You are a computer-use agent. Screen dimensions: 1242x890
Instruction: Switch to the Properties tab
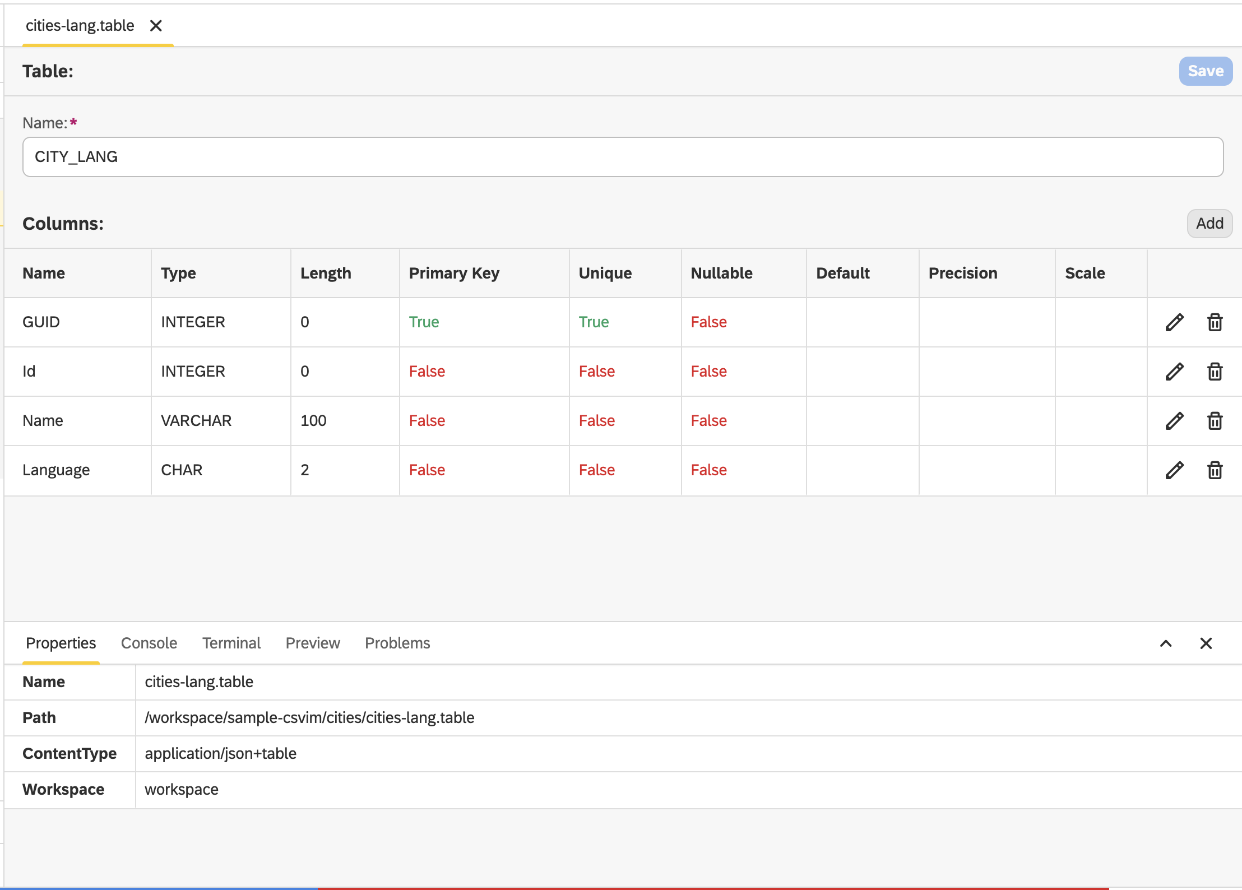pyautogui.click(x=61, y=643)
